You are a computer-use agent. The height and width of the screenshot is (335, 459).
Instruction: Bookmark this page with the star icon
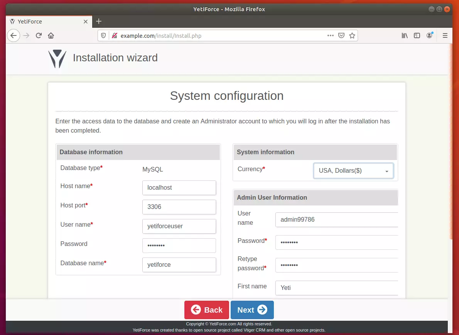(352, 36)
